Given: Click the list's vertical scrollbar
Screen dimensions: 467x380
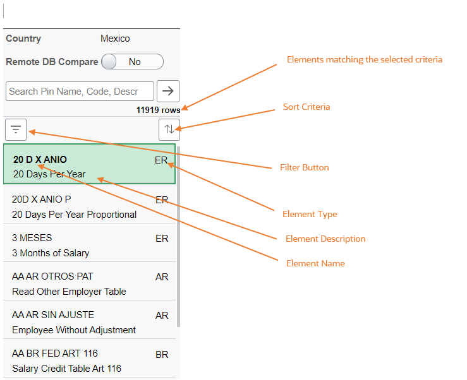Looking at the screenshot, I should pyautogui.click(x=178, y=252).
